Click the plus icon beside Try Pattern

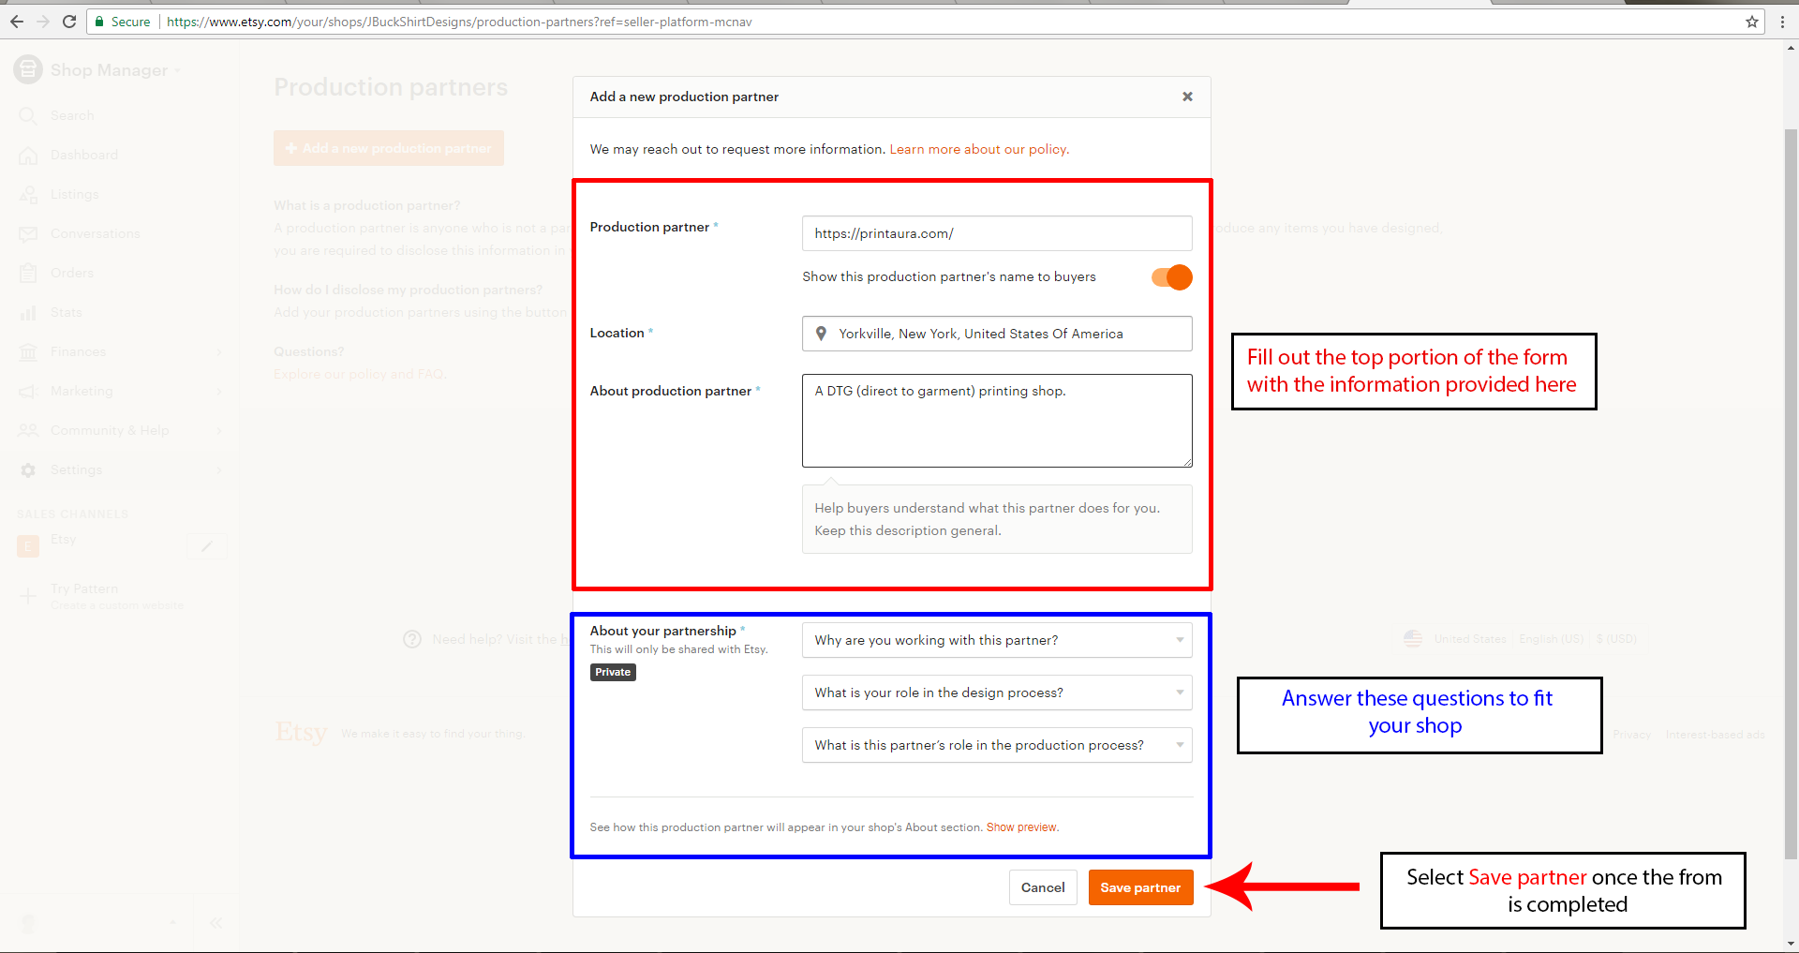[x=28, y=595]
